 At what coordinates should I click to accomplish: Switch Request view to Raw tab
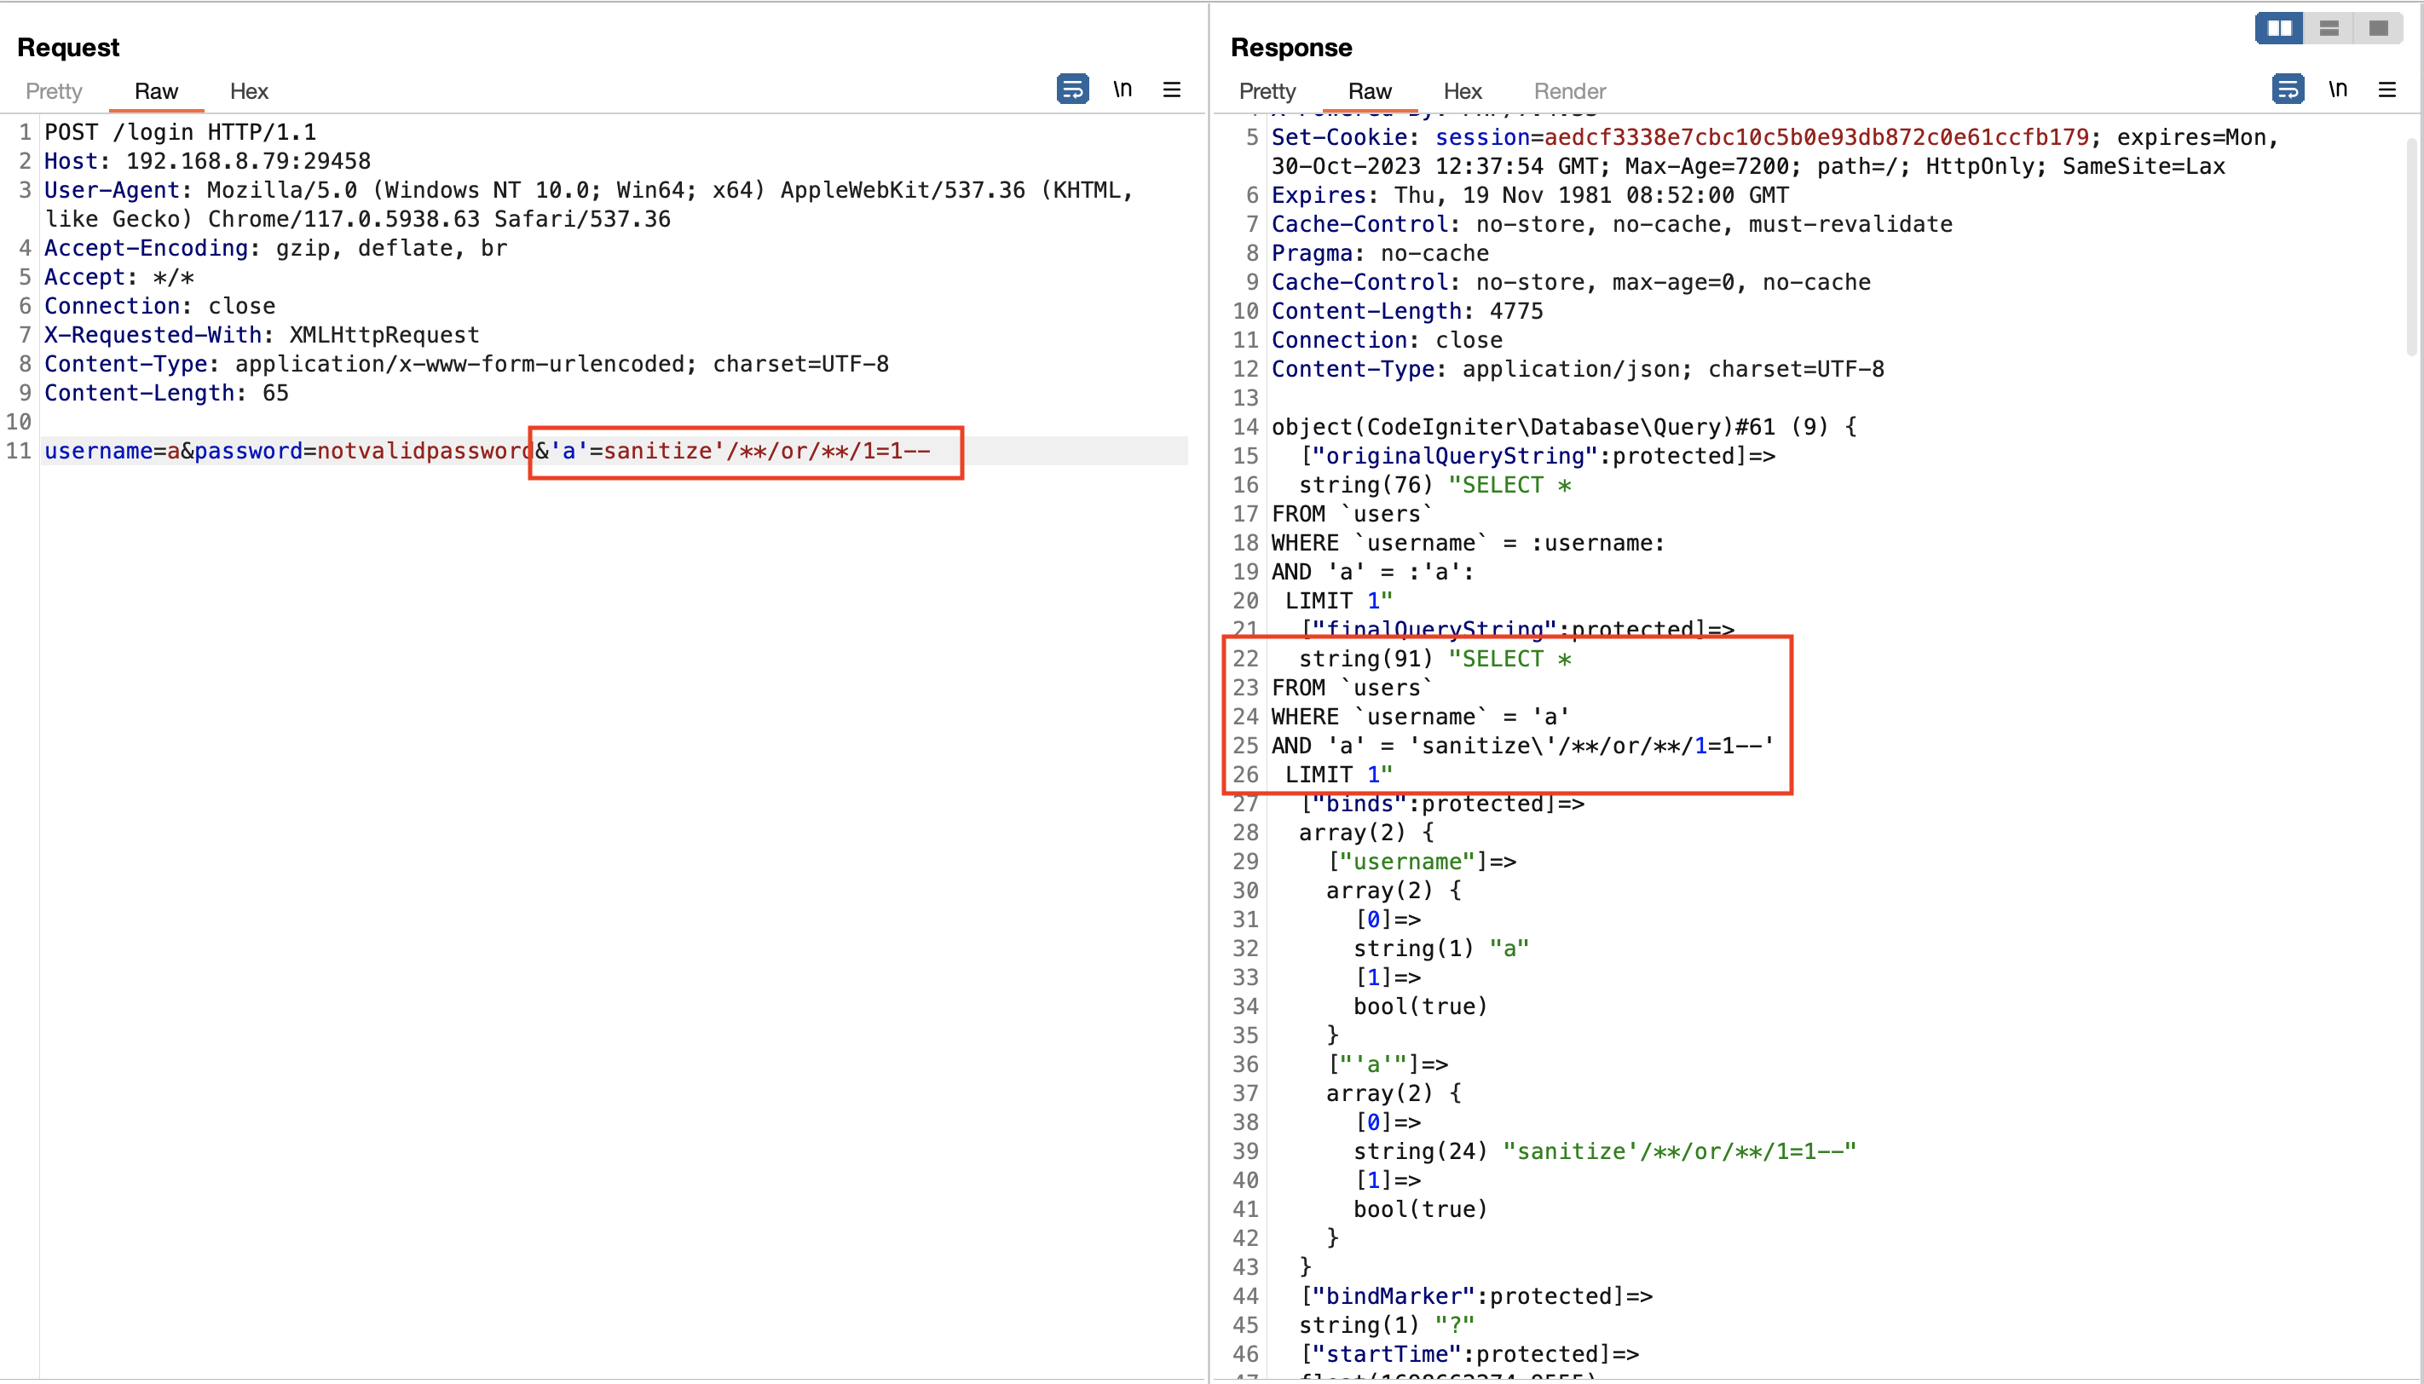point(156,91)
